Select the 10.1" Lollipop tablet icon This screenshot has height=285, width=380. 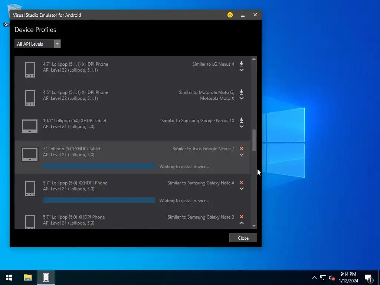pos(30,126)
